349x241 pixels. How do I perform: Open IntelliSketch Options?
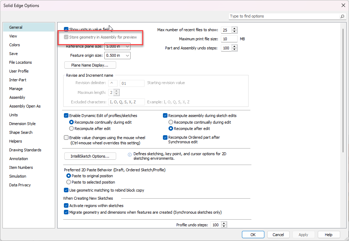90,156
